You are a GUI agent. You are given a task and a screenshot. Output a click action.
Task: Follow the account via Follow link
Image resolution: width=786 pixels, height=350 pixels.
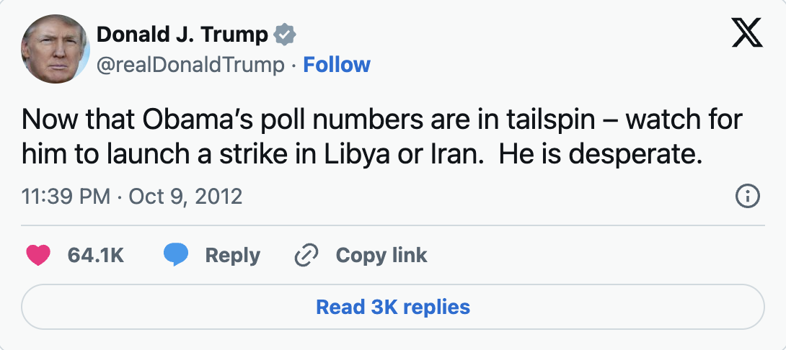[337, 65]
